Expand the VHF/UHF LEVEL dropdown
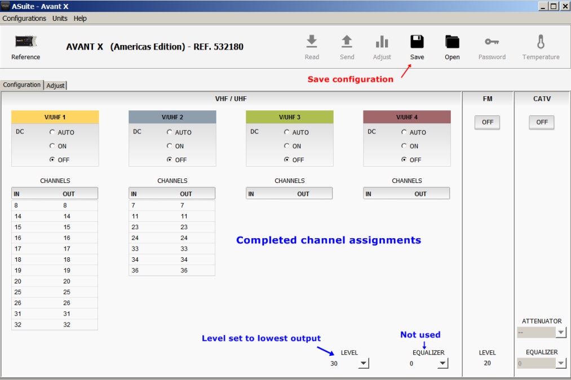571x380 pixels. [364, 364]
